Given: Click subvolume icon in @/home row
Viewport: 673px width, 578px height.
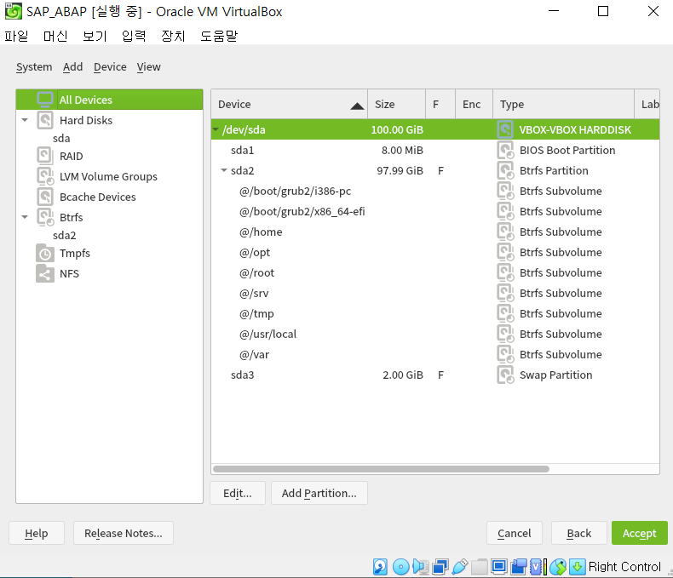Looking at the screenshot, I should [x=505, y=232].
